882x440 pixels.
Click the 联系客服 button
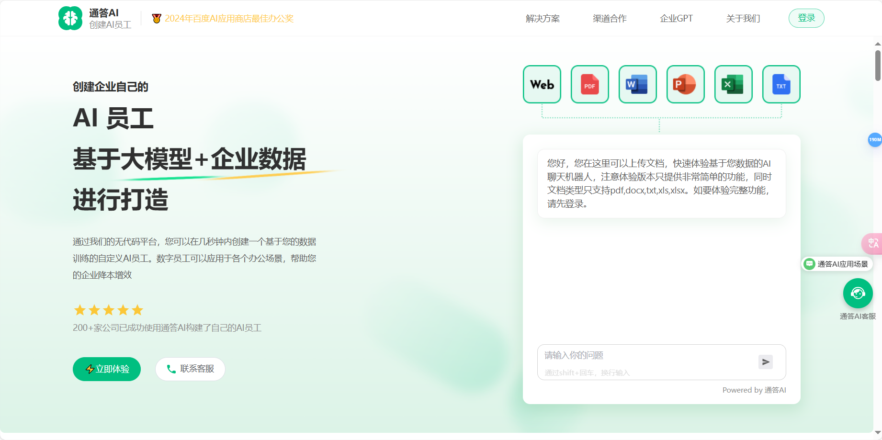pos(190,369)
